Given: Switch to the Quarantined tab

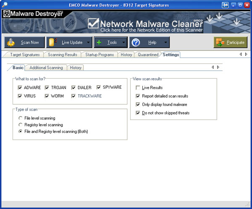Looking at the screenshot, I should 147,55.
